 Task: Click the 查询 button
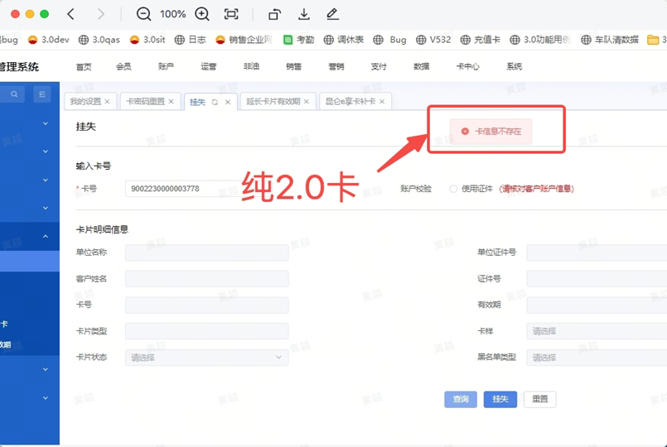461,399
